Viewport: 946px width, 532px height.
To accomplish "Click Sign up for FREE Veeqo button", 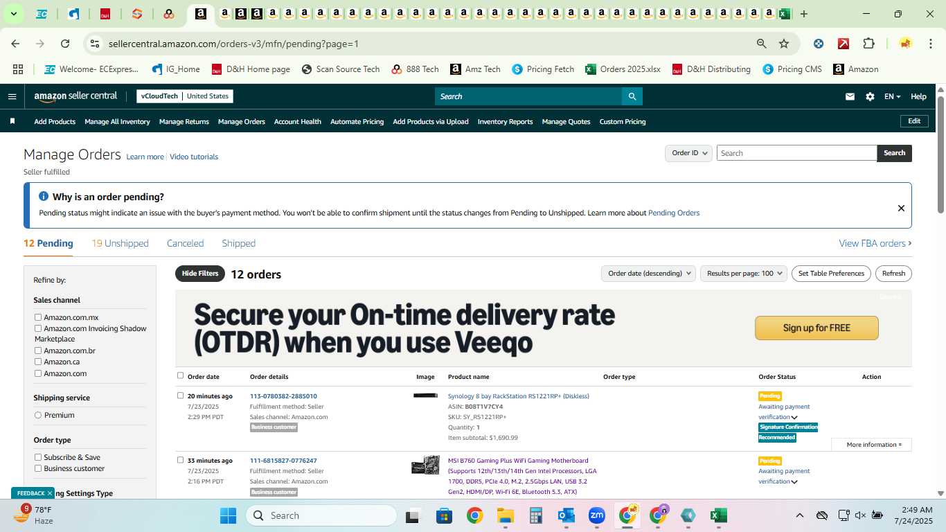I will tap(816, 328).
